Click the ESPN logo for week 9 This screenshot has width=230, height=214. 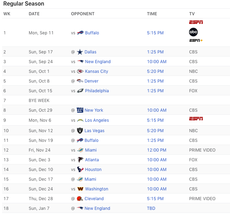coord(196,119)
